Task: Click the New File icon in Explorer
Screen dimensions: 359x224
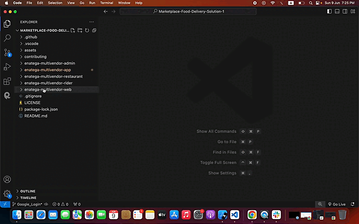Action: pyautogui.click(x=73, y=30)
